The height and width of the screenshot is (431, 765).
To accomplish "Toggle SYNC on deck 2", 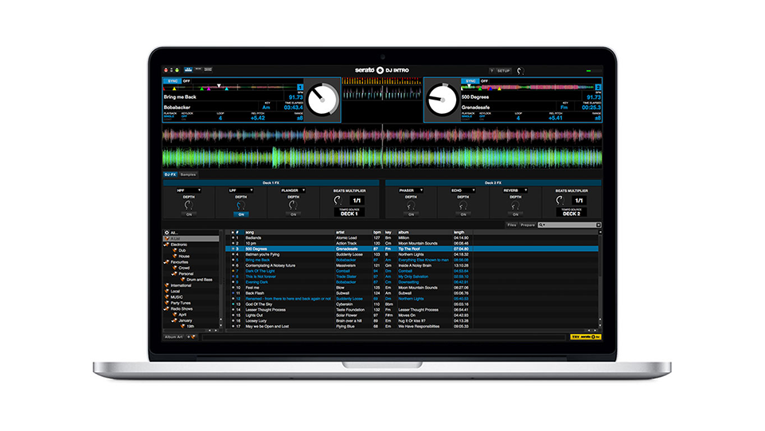I will click(470, 81).
